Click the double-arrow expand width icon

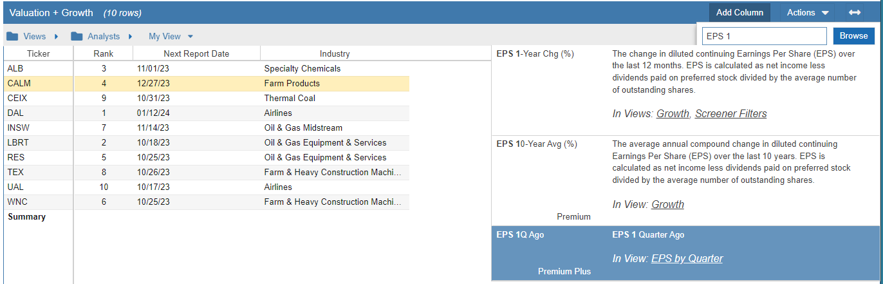point(854,12)
